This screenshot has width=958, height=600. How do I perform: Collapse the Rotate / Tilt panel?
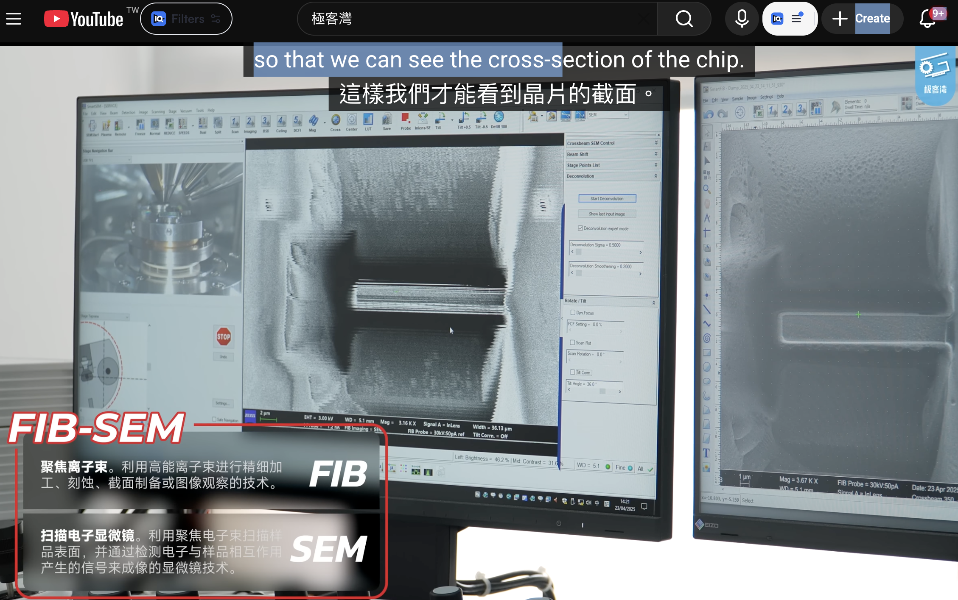pyautogui.click(x=654, y=303)
